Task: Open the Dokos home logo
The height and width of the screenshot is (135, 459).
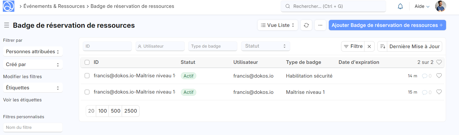Action: pyautogui.click(x=8, y=6)
